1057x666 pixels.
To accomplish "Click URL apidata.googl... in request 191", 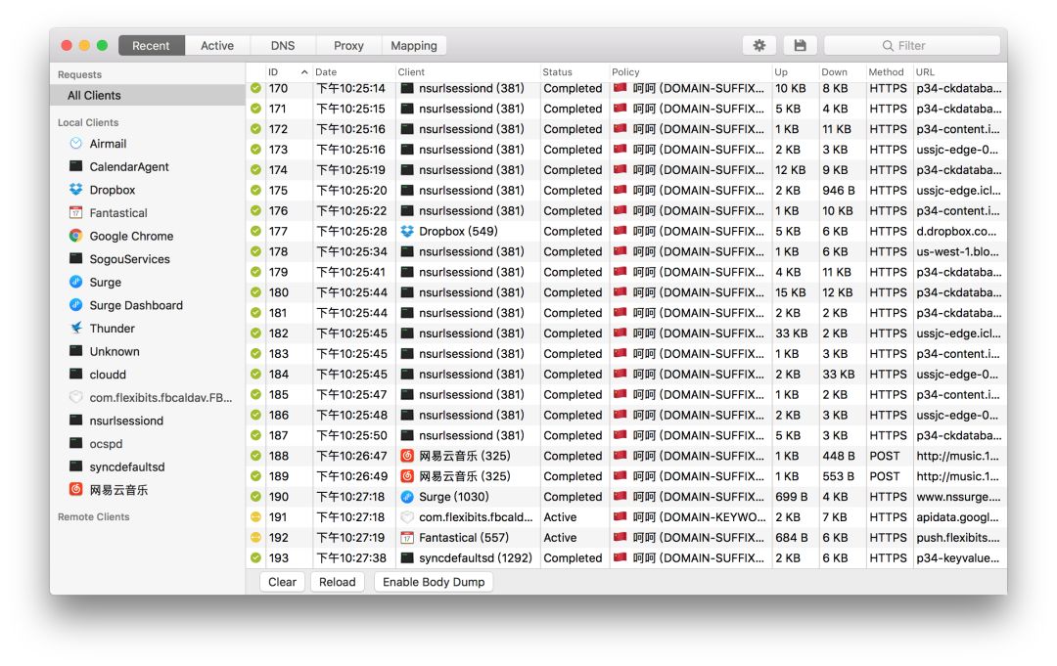I will pyautogui.click(x=957, y=517).
